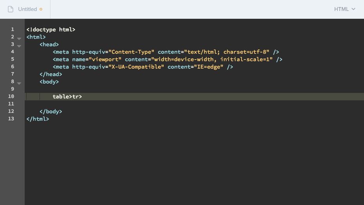364x205 pixels.
Task: Click the viewport meta name value
Action: pyautogui.click(x=105, y=59)
